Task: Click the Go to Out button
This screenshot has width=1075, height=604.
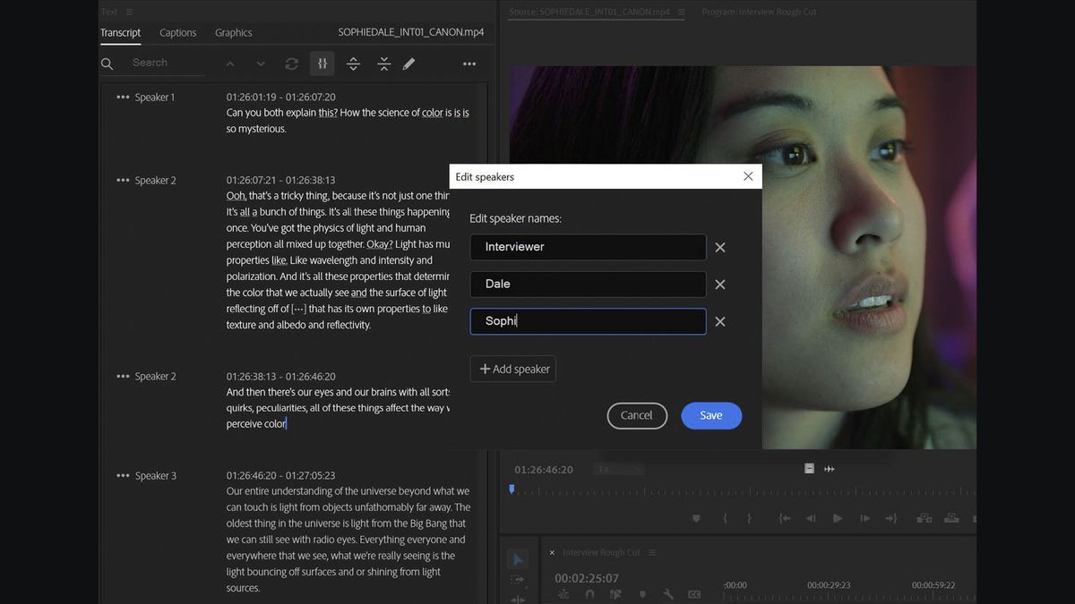Action: coord(891,518)
